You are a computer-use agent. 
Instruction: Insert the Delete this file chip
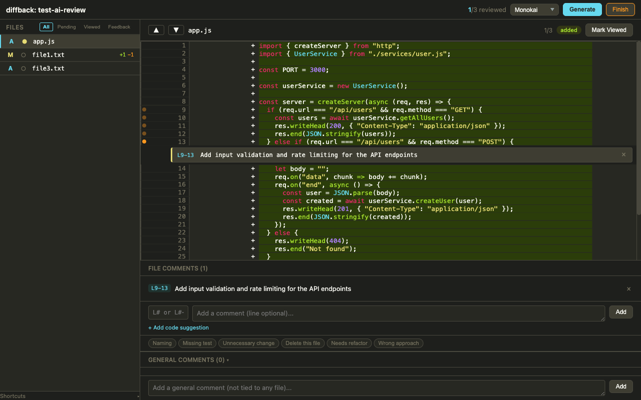(x=303, y=343)
